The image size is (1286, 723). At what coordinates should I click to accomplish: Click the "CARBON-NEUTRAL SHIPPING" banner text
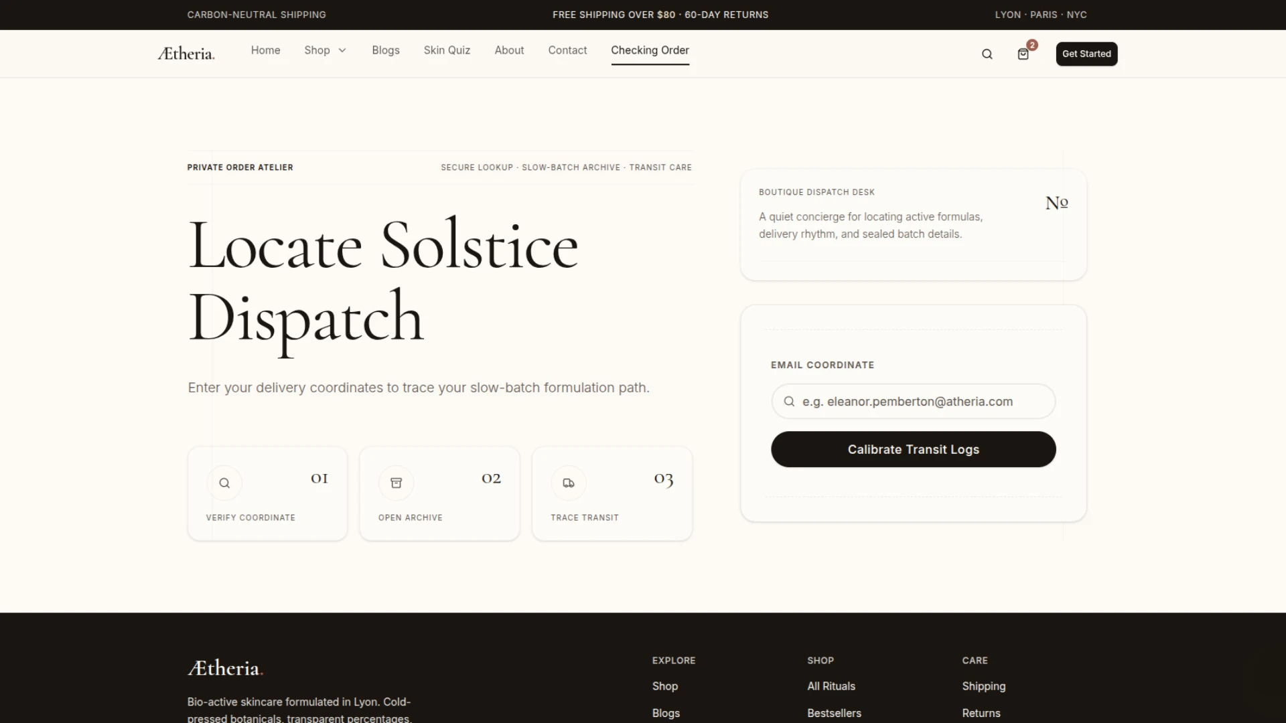(257, 15)
